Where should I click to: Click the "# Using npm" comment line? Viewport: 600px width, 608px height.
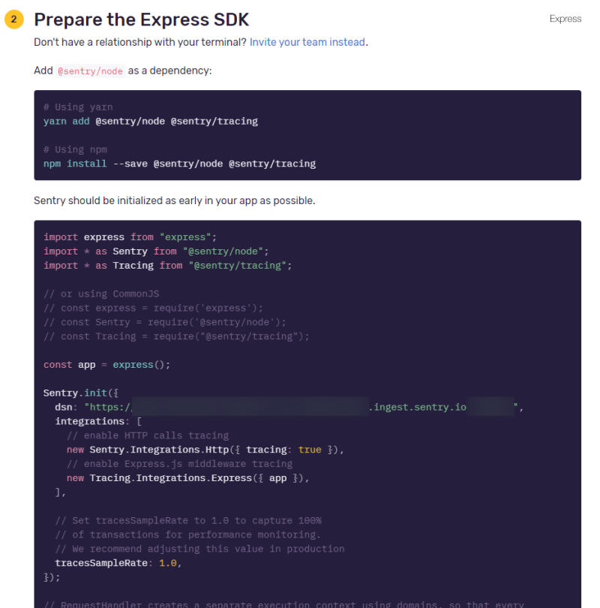74,149
